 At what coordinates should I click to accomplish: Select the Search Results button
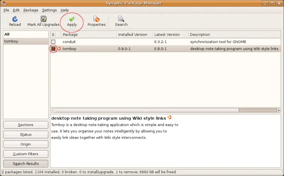click(x=26, y=164)
